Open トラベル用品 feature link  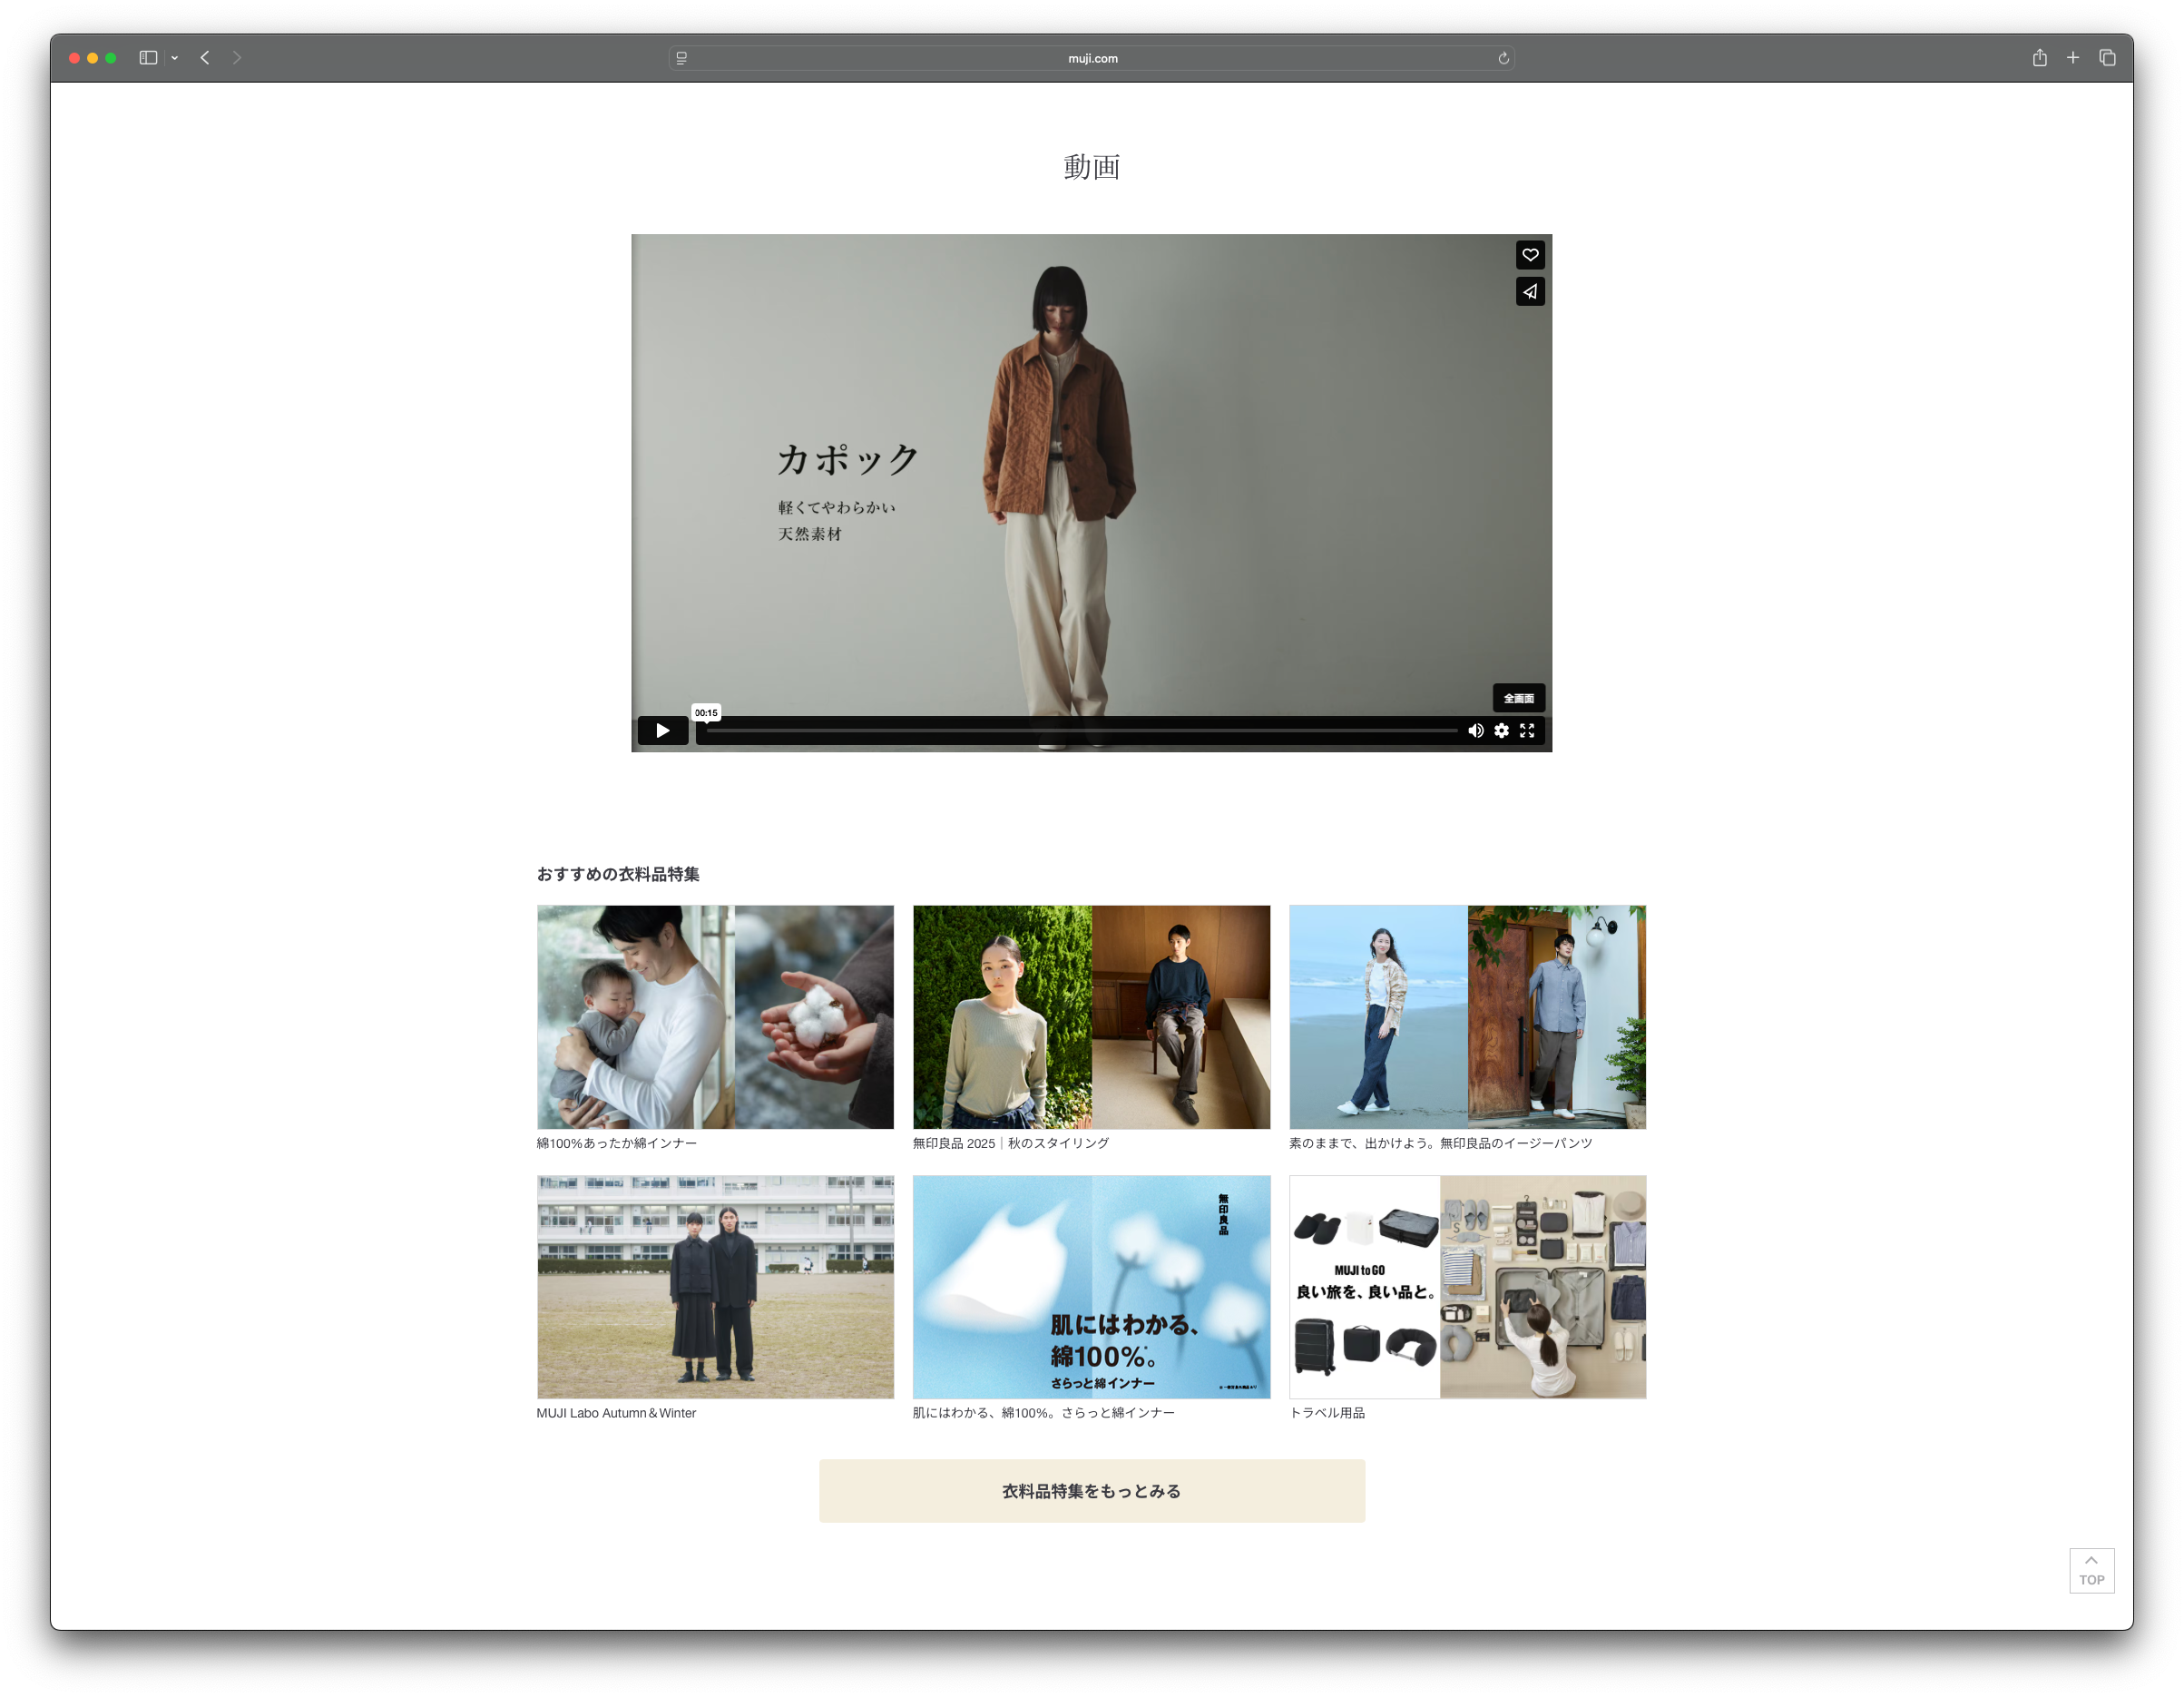1326,1413
